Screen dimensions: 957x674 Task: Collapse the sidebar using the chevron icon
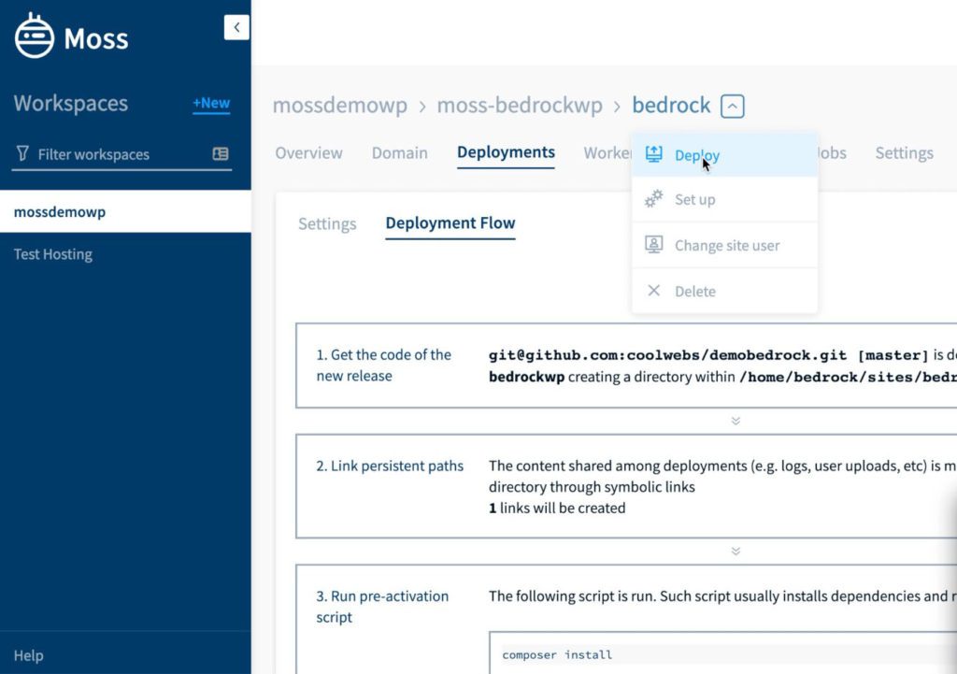coord(236,27)
